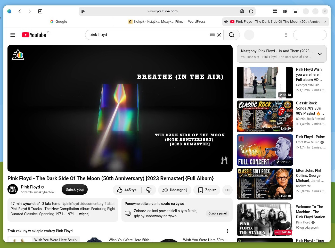This screenshot has width=335, height=248.
Task: Expand the description with '...więcej'
Action: point(83,214)
